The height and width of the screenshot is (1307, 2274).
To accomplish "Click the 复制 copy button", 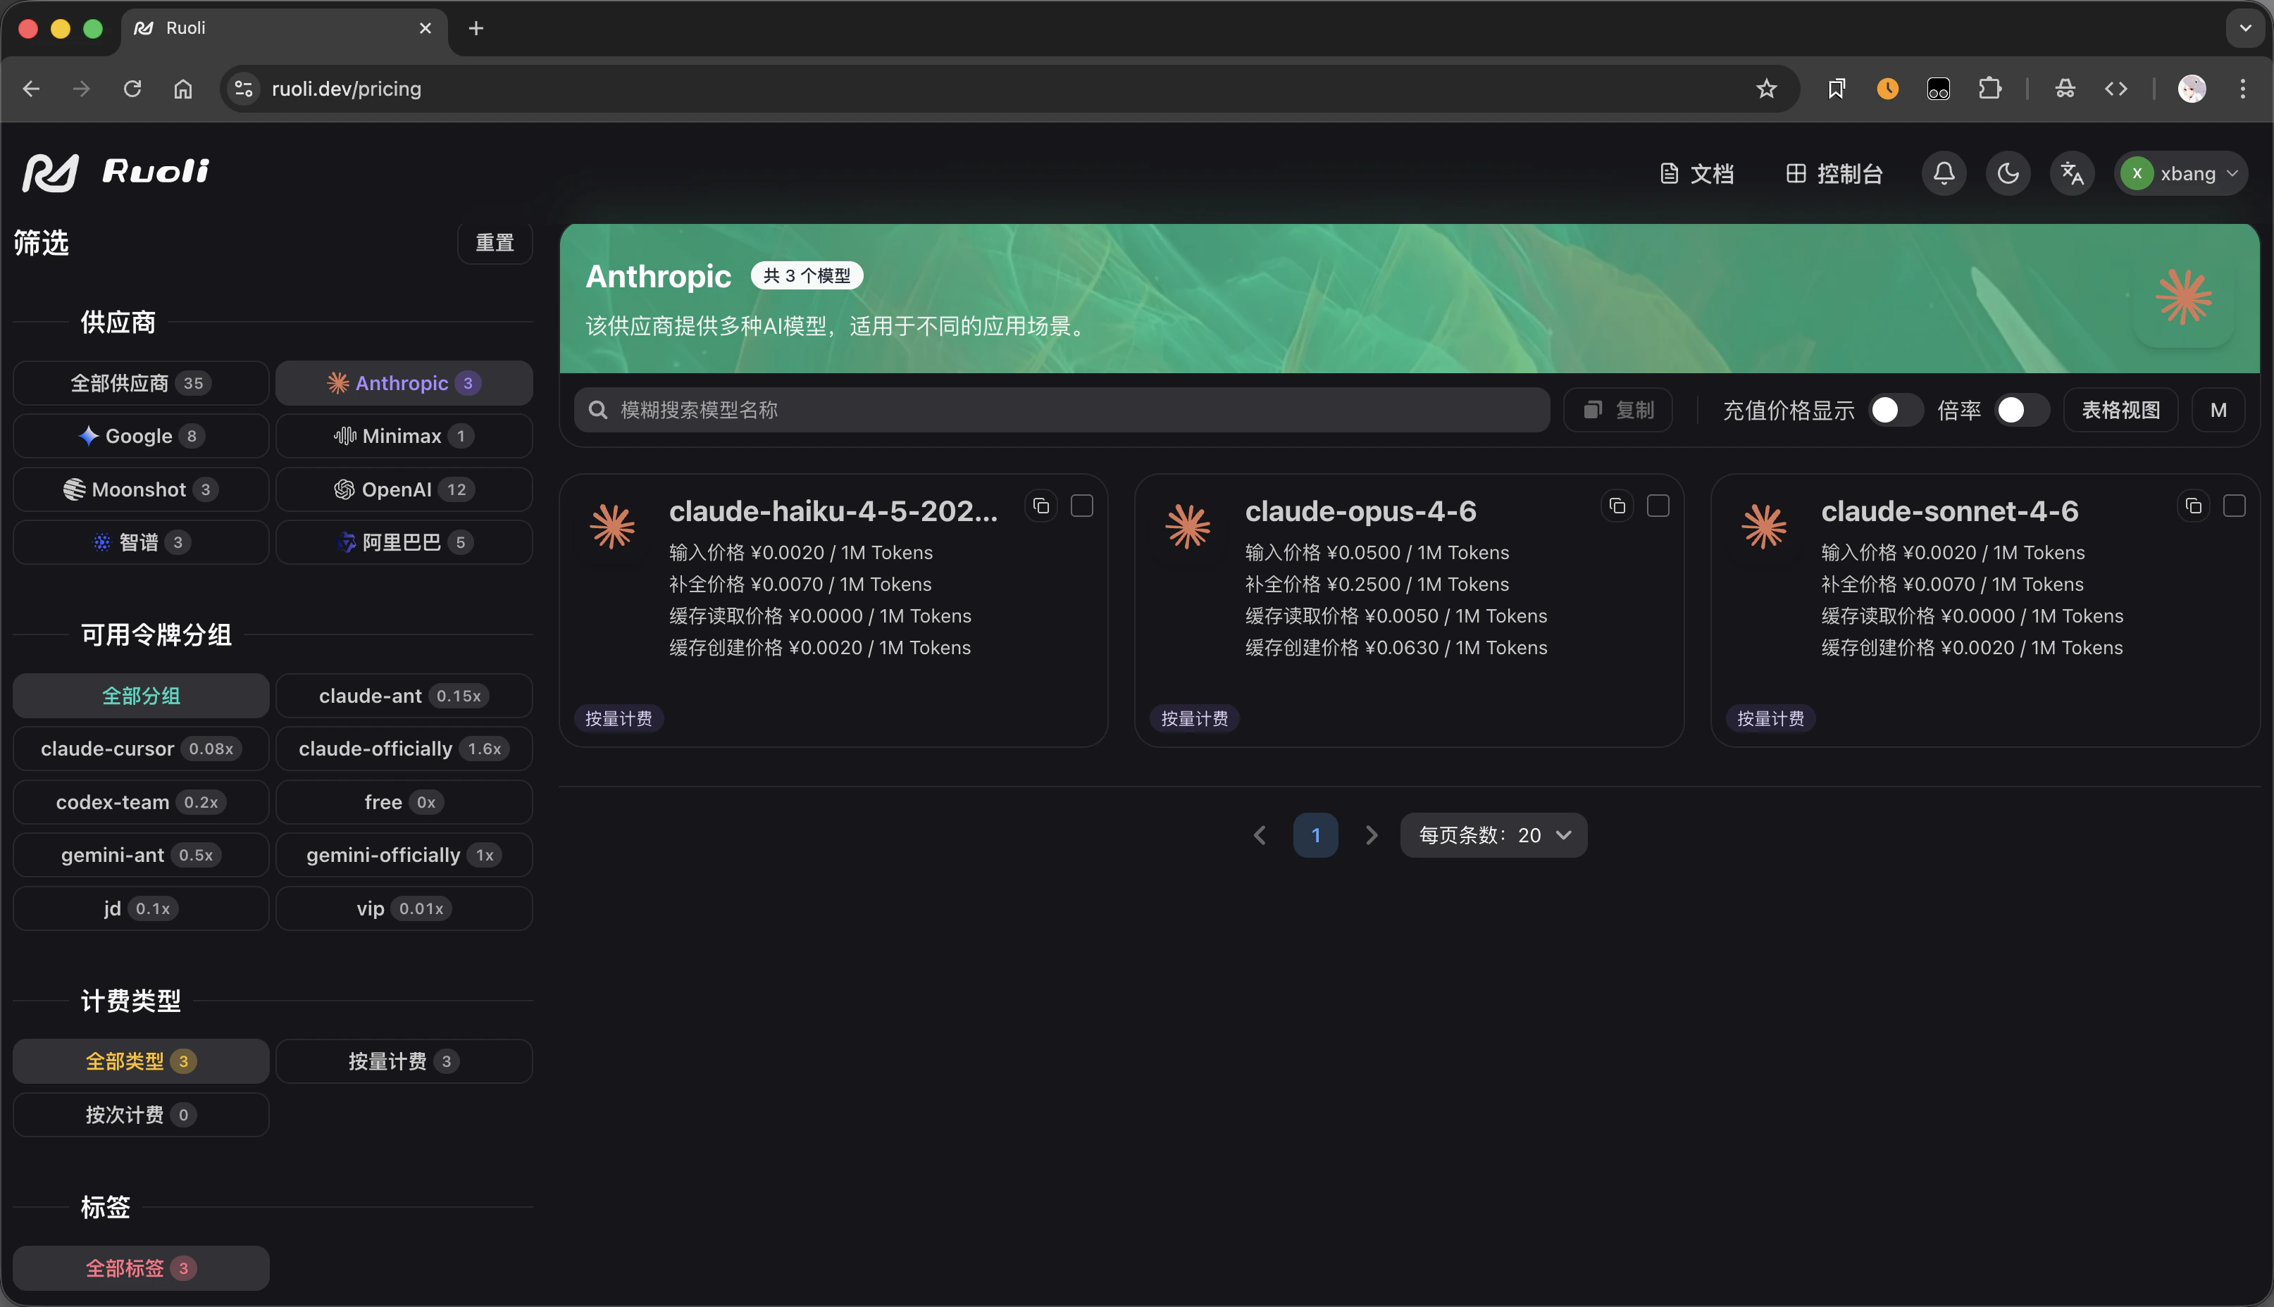I will pyautogui.click(x=1617, y=411).
